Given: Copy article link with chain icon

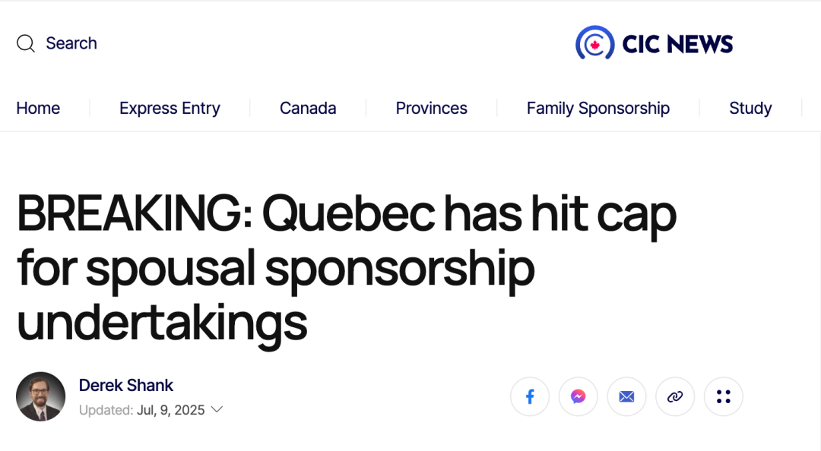Looking at the screenshot, I should coord(675,396).
